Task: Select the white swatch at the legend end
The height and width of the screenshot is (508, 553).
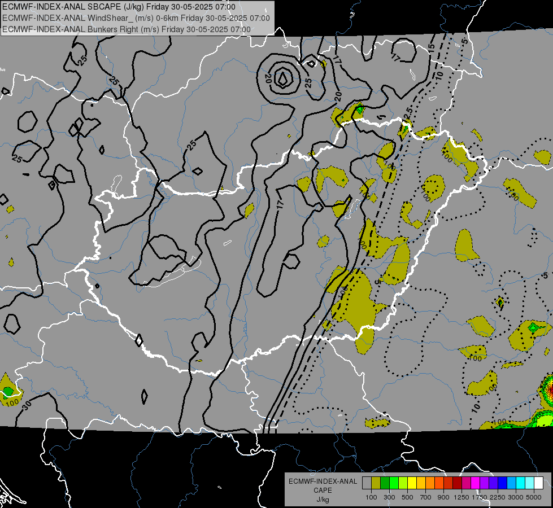Action: 538,483
